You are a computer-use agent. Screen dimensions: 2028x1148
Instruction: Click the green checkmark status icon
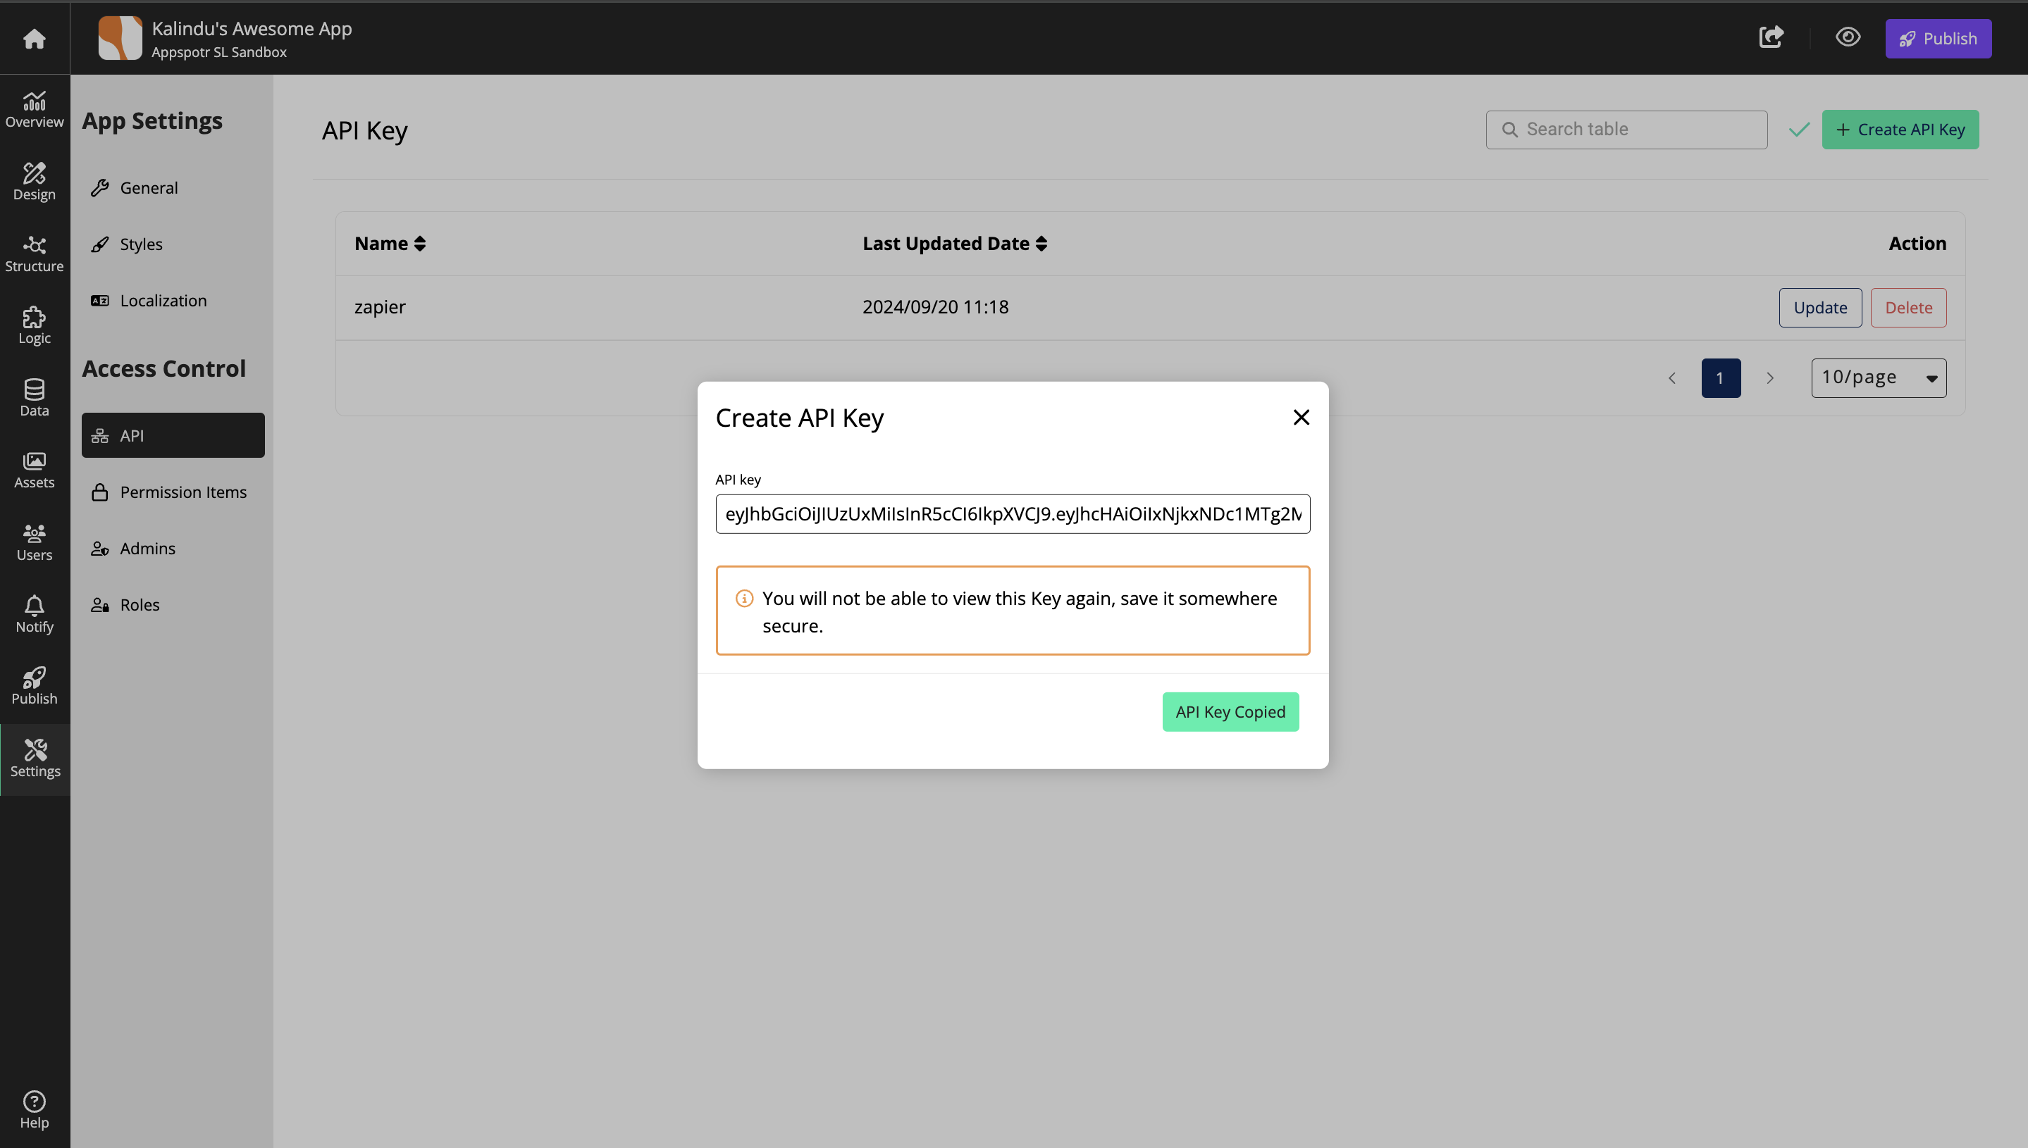1798,130
